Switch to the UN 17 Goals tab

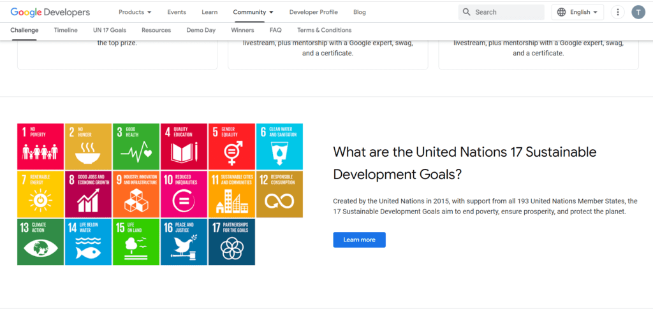[x=110, y=31]
